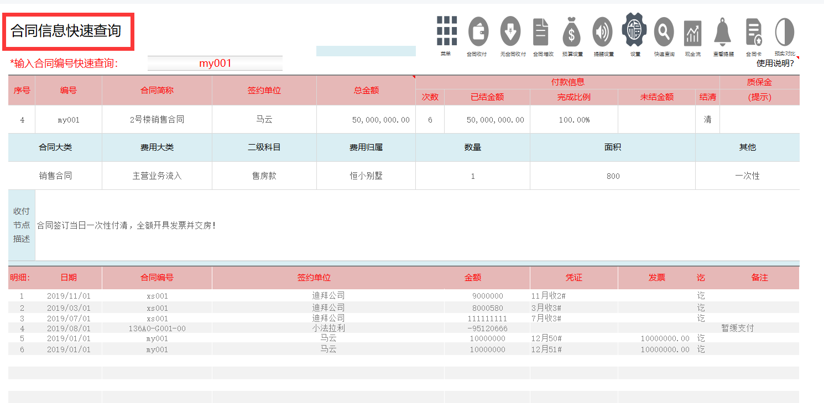Viewport: 824px width, 403px height.
Task: Click the 编号 column header
Action: [69, 90]
